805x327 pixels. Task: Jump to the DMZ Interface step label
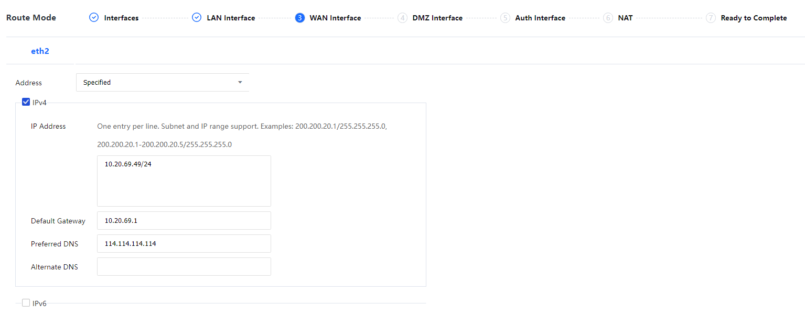click(x=437, y=18)
